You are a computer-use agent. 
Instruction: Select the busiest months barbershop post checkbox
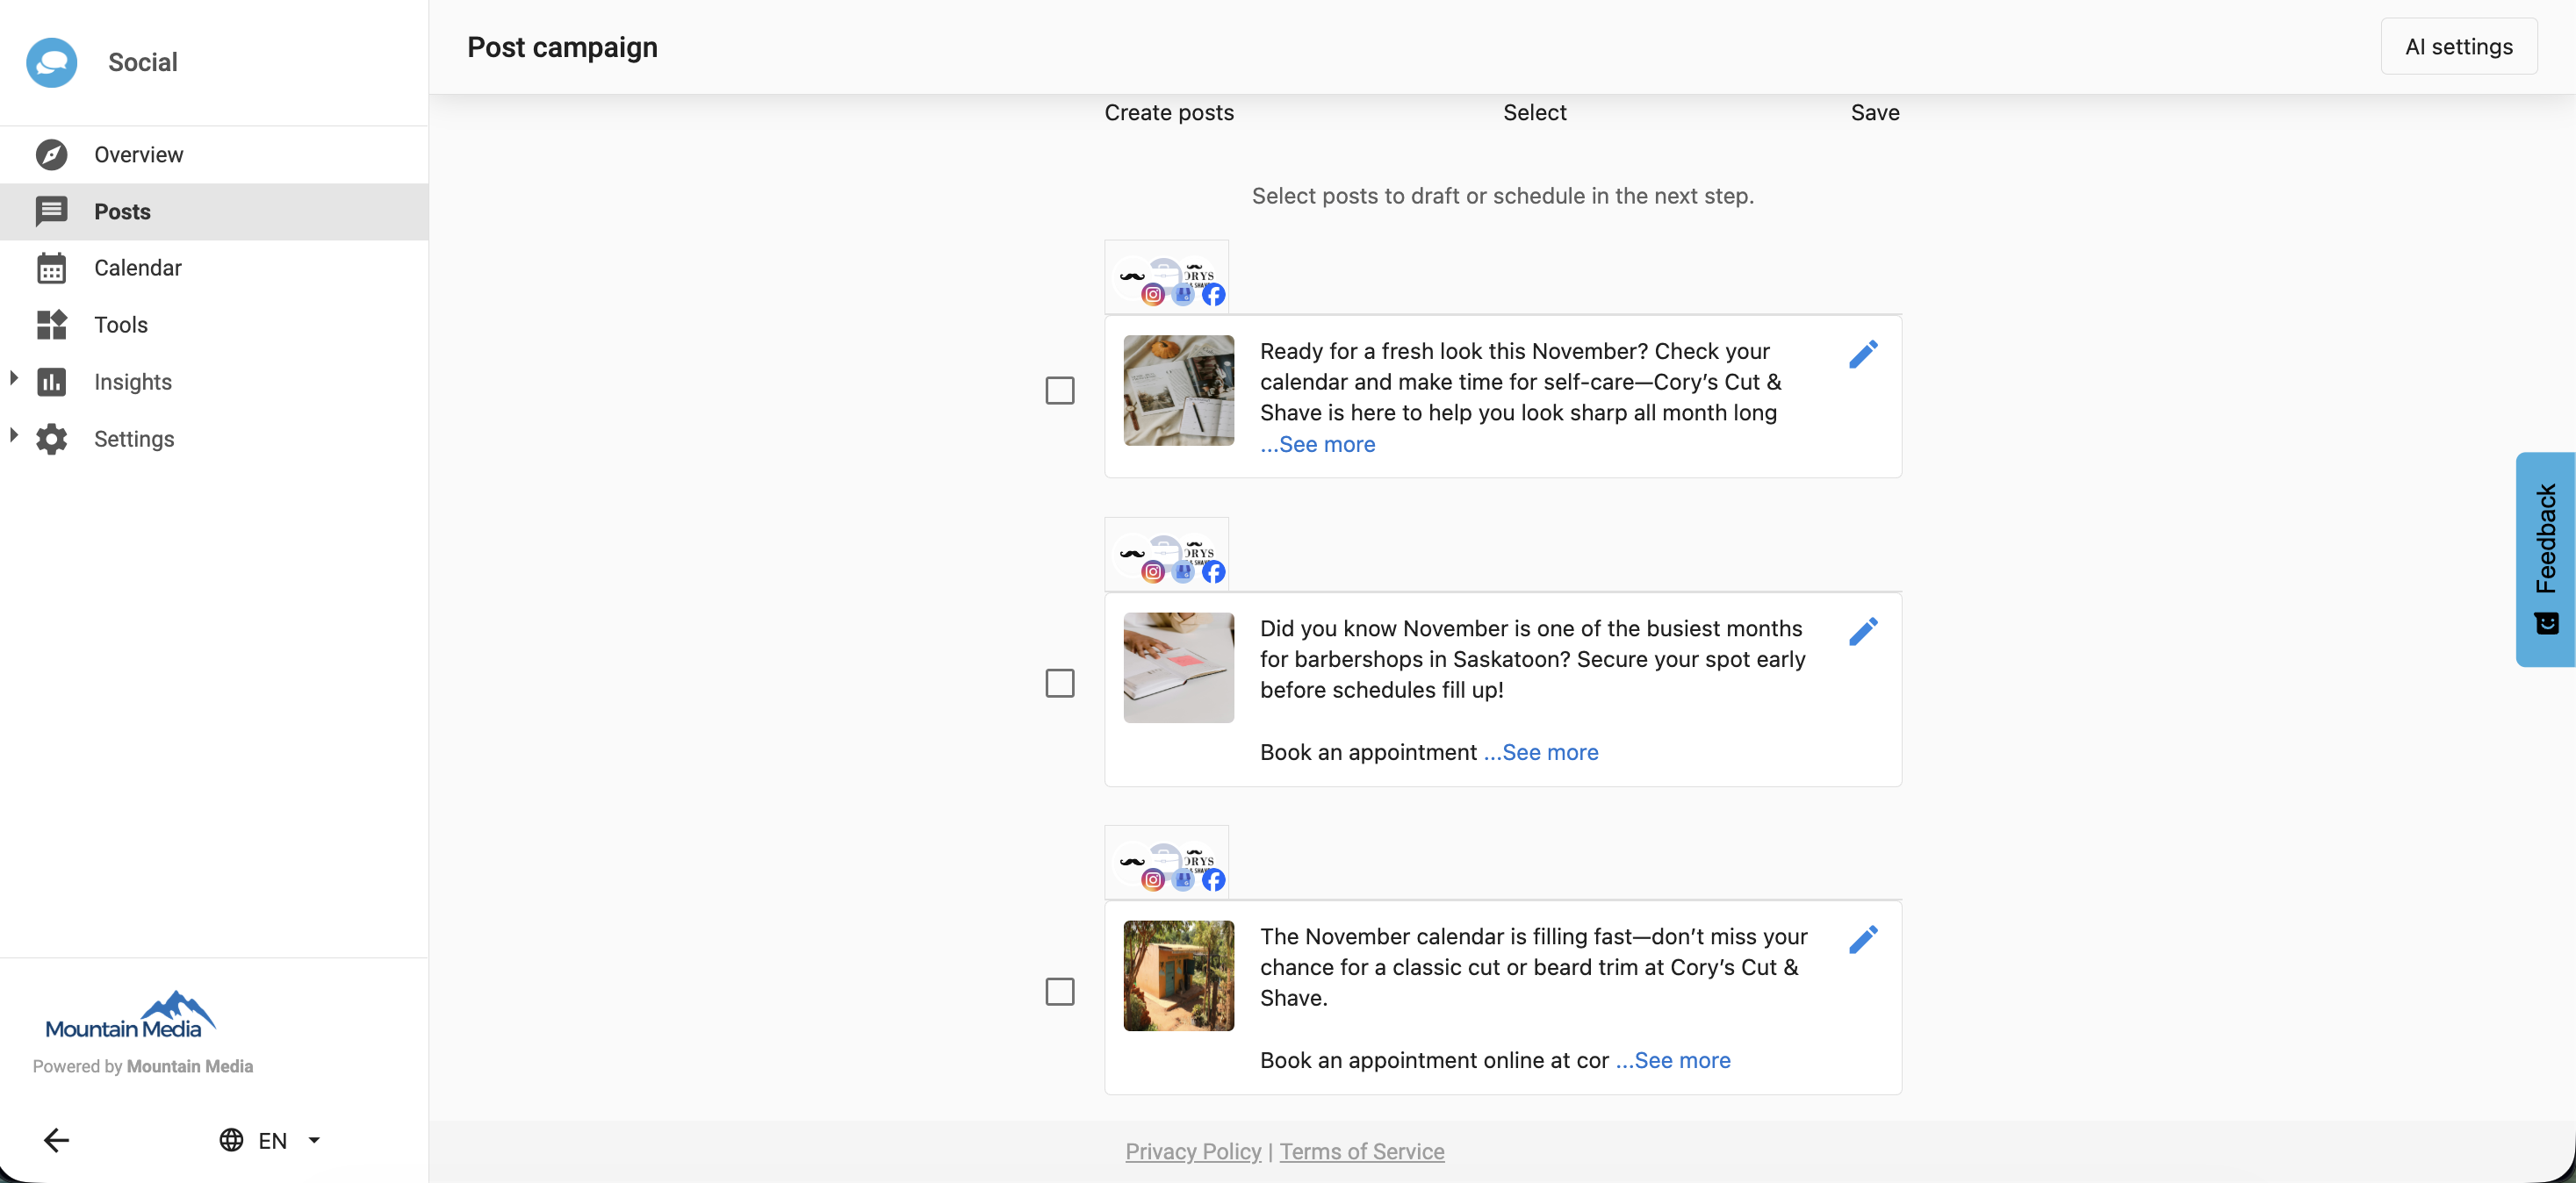tap(1058, 683)
